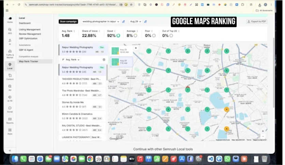This screenshot has height=165, width=285.
Task: Open Finder from the Dock
Action: click(15, 159)
